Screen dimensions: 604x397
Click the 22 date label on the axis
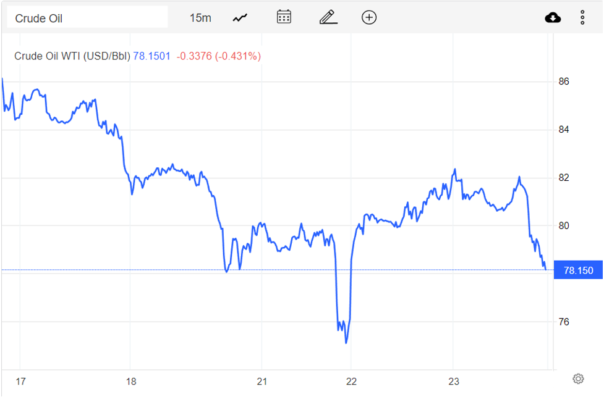click(351, 382)
